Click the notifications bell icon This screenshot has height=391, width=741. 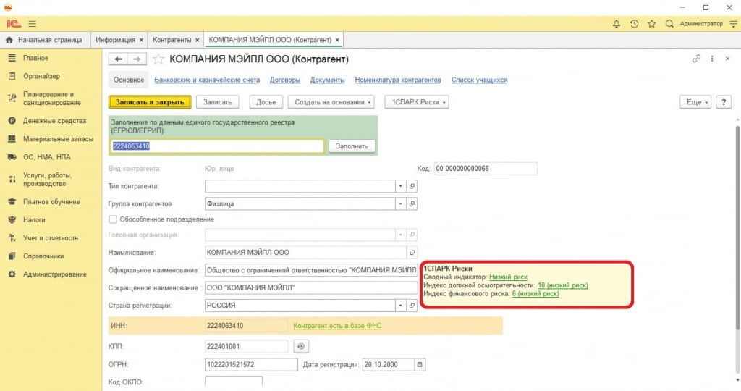coord(617,24)
